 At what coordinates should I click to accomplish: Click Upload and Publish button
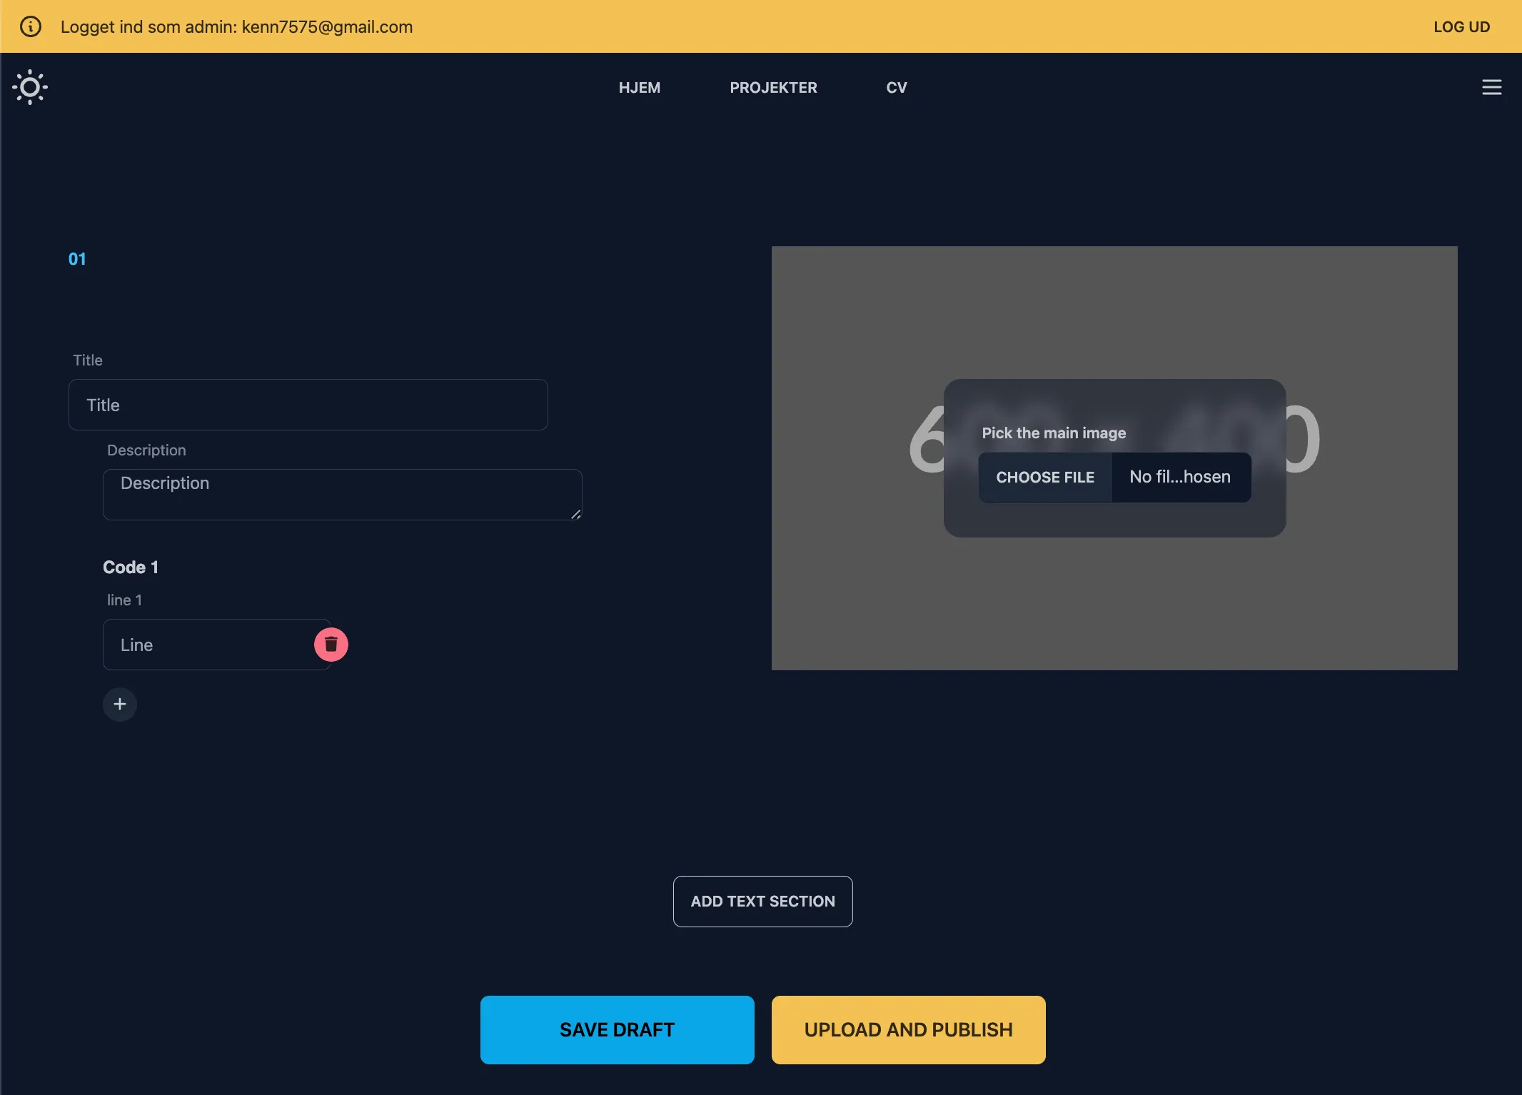(908, 1029)
